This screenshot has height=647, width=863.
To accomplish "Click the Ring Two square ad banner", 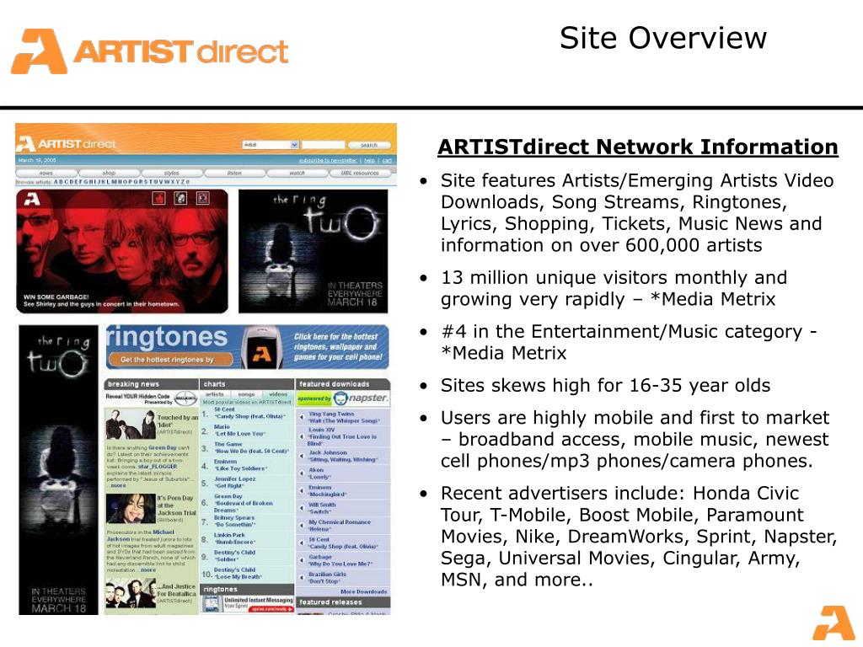I will tap(314, 251).
